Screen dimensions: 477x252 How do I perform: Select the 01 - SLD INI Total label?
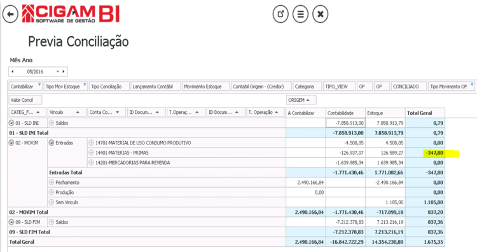[x=29, y=133]
